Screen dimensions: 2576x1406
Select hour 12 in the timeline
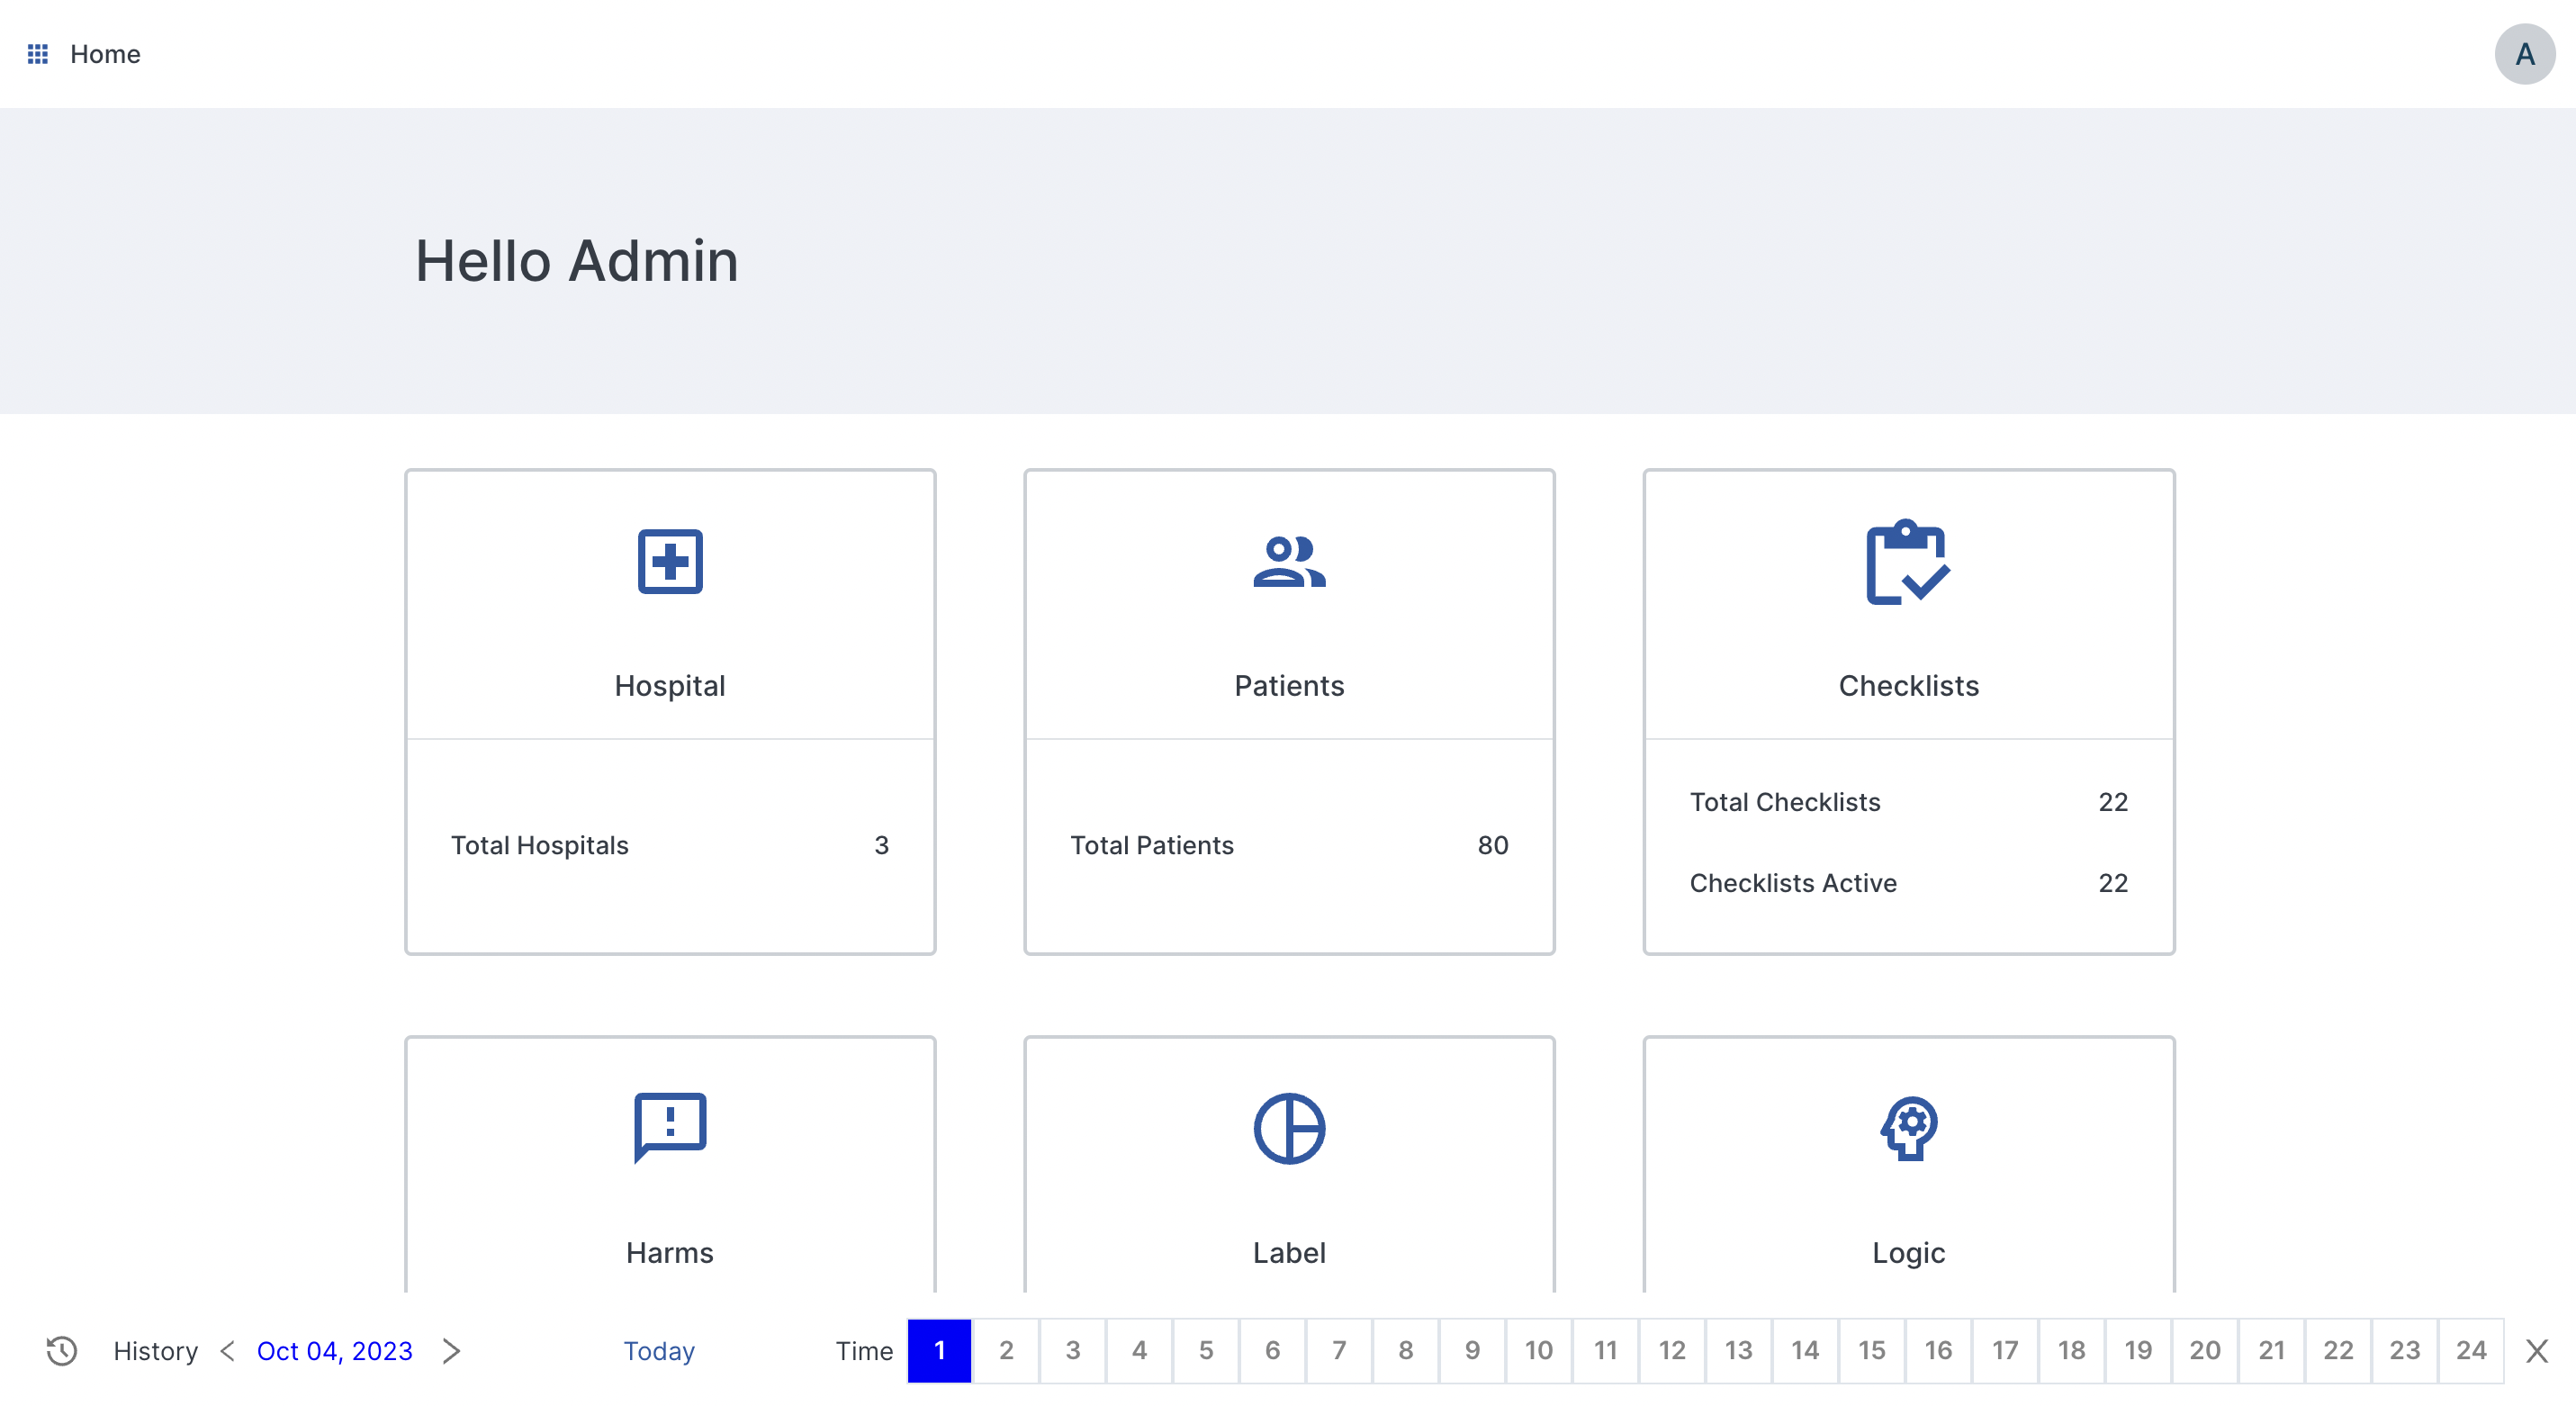pos(1671,1351)
